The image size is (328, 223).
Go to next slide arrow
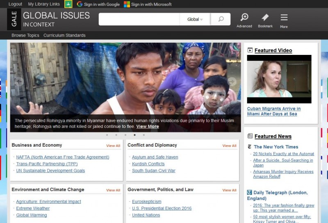click(x=232, y=82)
